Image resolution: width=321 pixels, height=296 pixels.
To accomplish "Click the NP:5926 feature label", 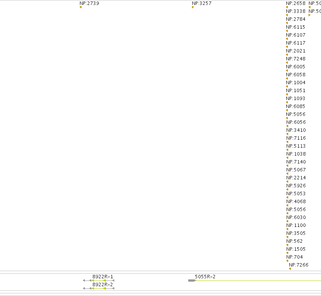I will coord(296,186).
